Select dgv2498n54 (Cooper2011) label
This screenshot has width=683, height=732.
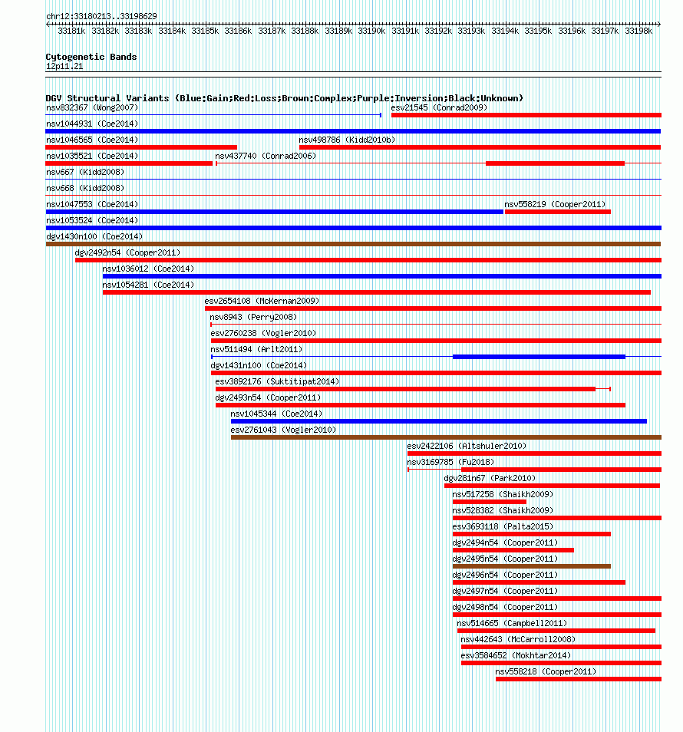pos(505,607)
